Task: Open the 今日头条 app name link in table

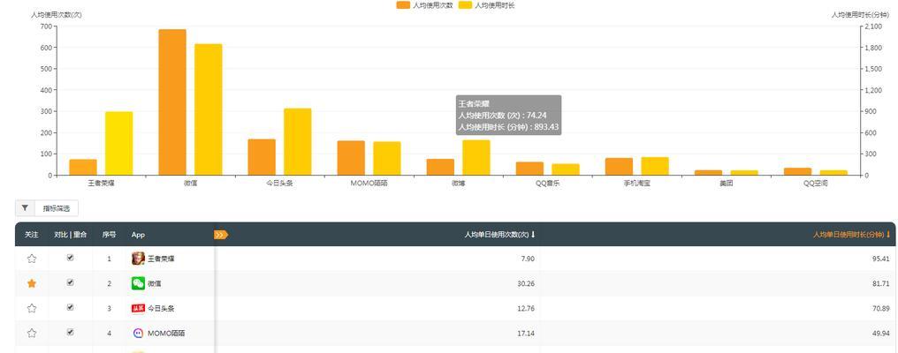Action: [x=161, y=308]
